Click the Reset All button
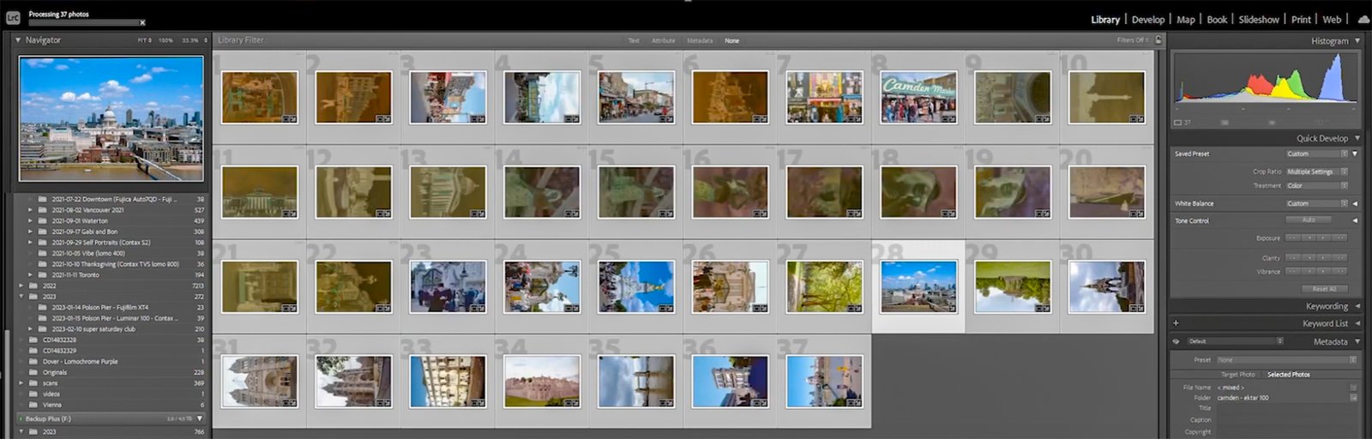Image resolution: width=1372 pixels, height=439 pixels. click(x=1324, y=289)
